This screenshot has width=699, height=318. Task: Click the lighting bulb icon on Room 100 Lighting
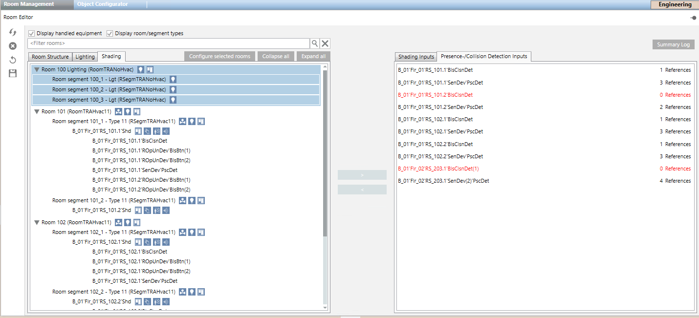pyautogui.click(x=141, y=70)
